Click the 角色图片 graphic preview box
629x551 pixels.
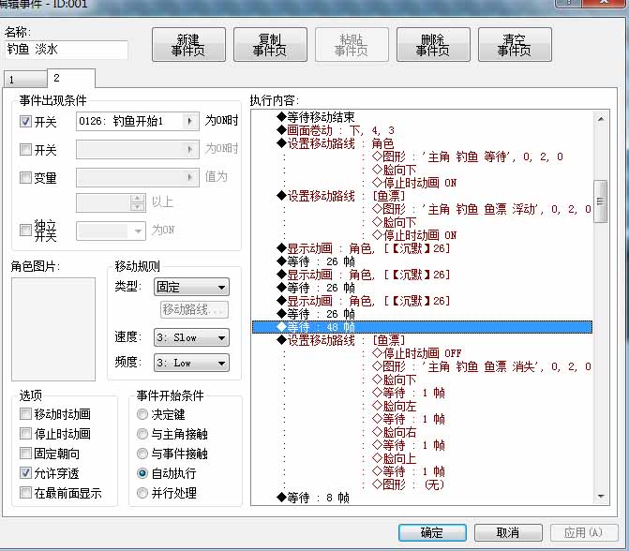(53, 329)
